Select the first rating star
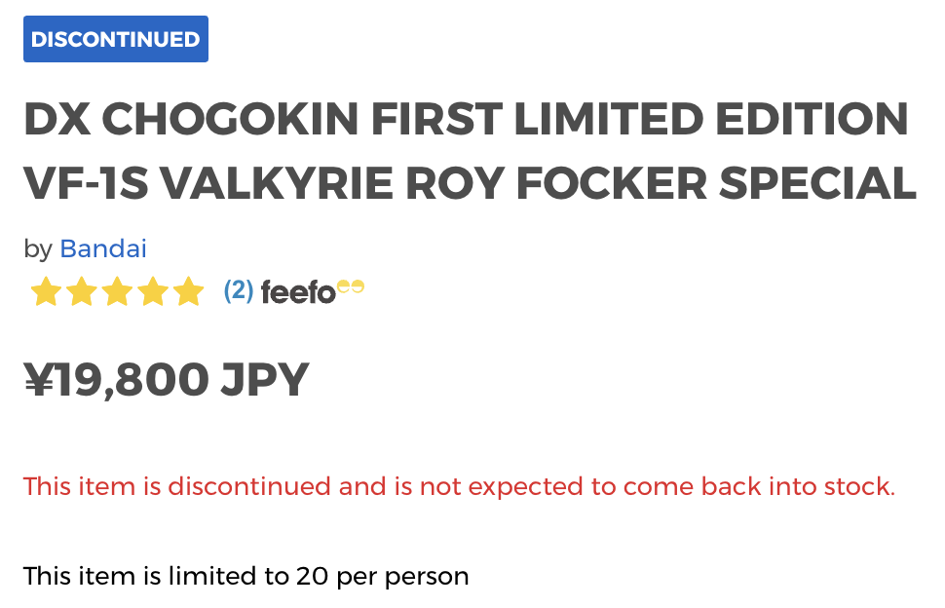The width and height of the screenshot is (945, 608). coord(47,291)
